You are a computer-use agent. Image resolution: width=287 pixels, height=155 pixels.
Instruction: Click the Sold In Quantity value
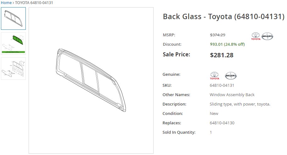(x=211, y=132)
